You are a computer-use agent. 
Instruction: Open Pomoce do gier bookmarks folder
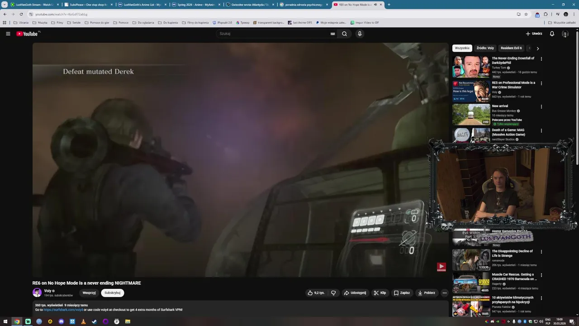(x=96, y=22)
